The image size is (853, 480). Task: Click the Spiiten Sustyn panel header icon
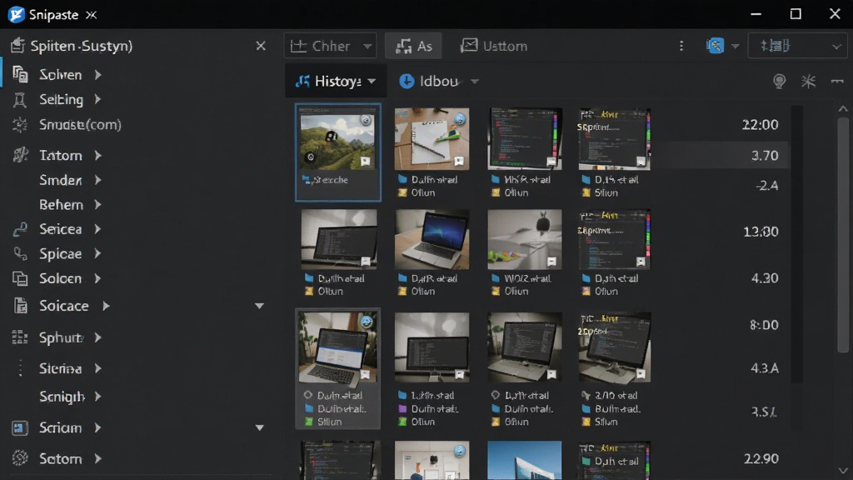[17, 46]
